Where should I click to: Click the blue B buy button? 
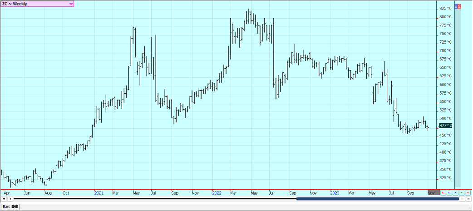coord(456,6)
